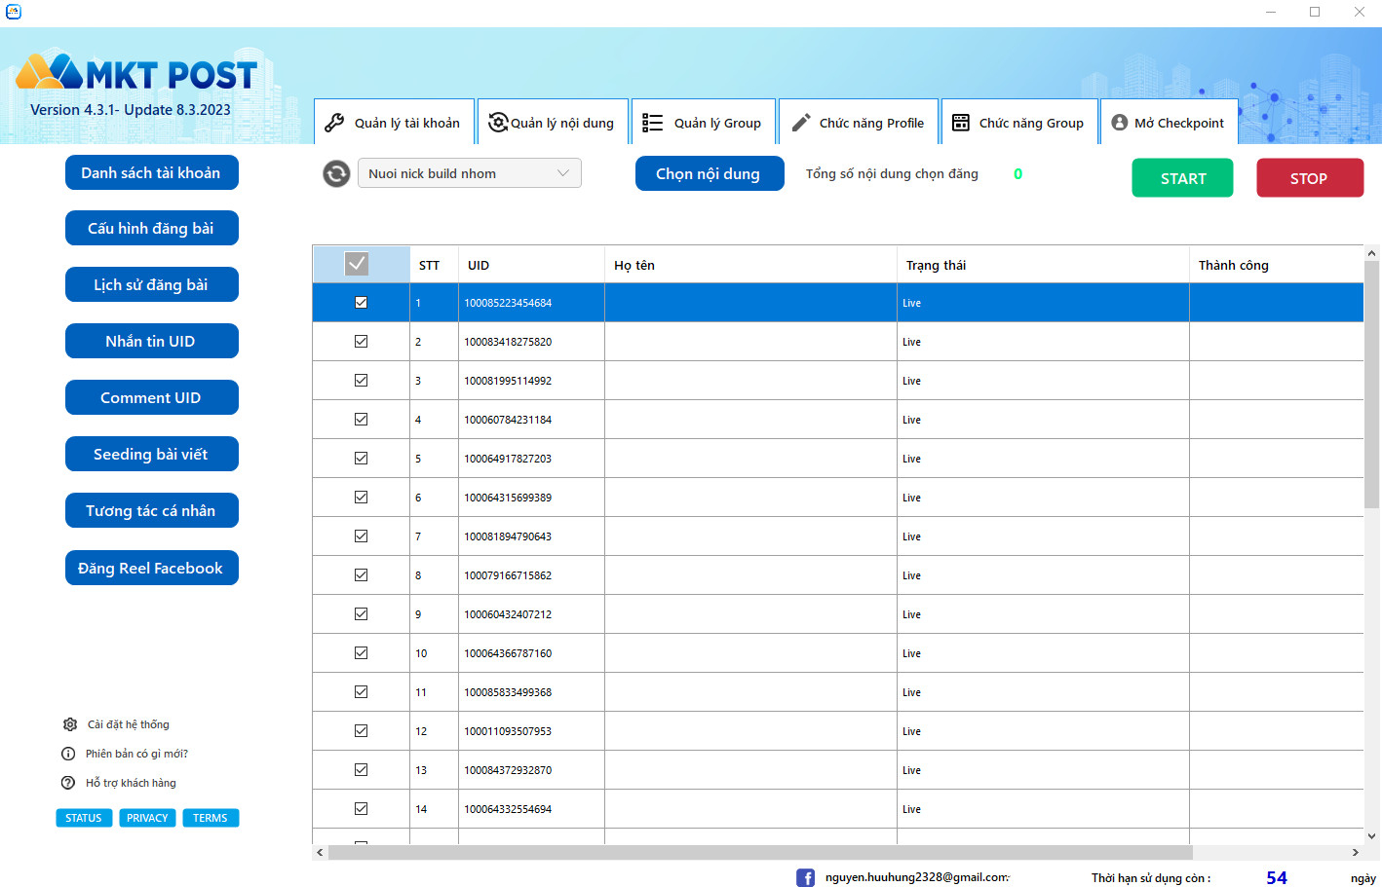The height and width of the screenshot is (887, 1382).
Task: Click the STATUS button
Action: tap(84, 818)
